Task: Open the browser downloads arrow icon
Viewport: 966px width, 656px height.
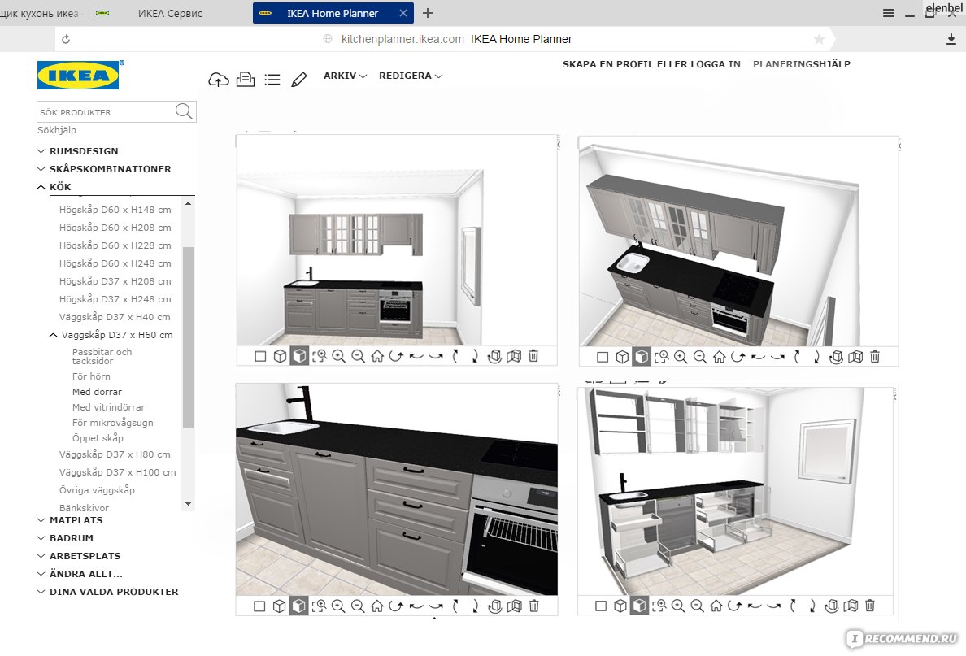Action: coord(951,39)
